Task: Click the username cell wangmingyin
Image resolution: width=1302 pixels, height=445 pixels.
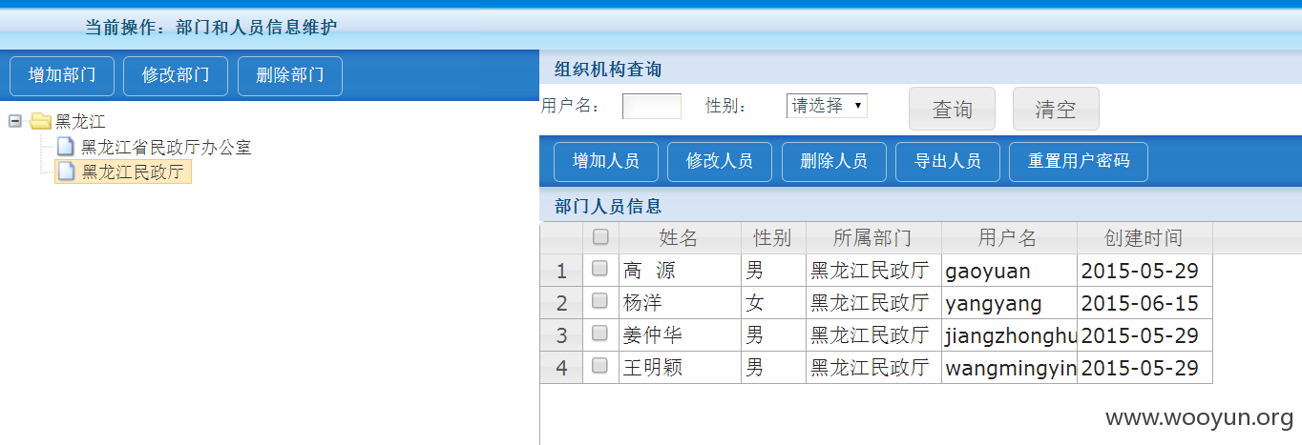Action: [1009, 368]
